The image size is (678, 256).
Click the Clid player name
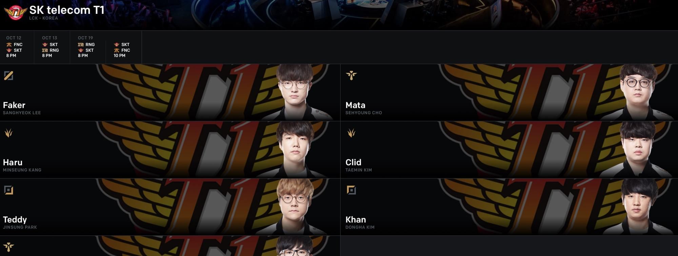click(x=353, y=162)
